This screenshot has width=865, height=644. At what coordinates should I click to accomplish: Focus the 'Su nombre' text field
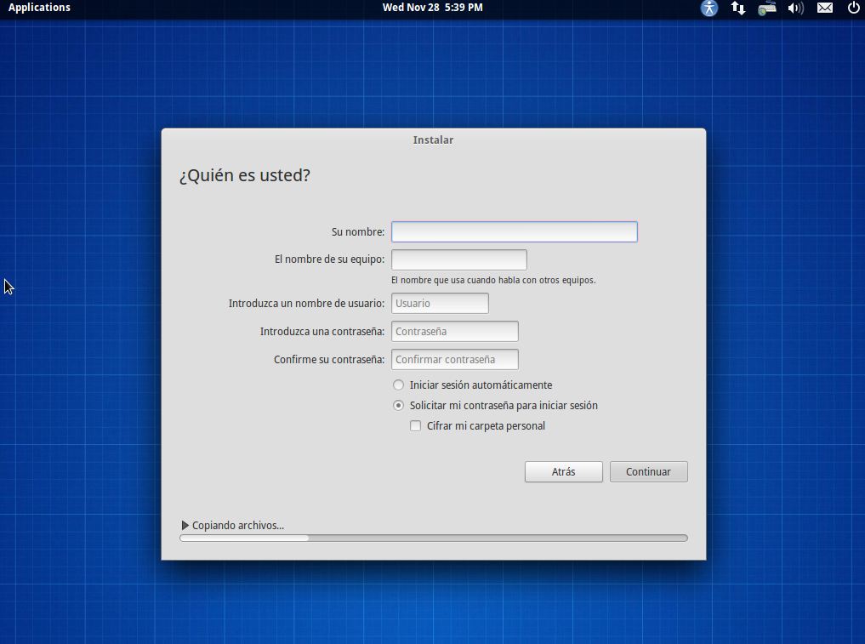(x=514, y=231)
